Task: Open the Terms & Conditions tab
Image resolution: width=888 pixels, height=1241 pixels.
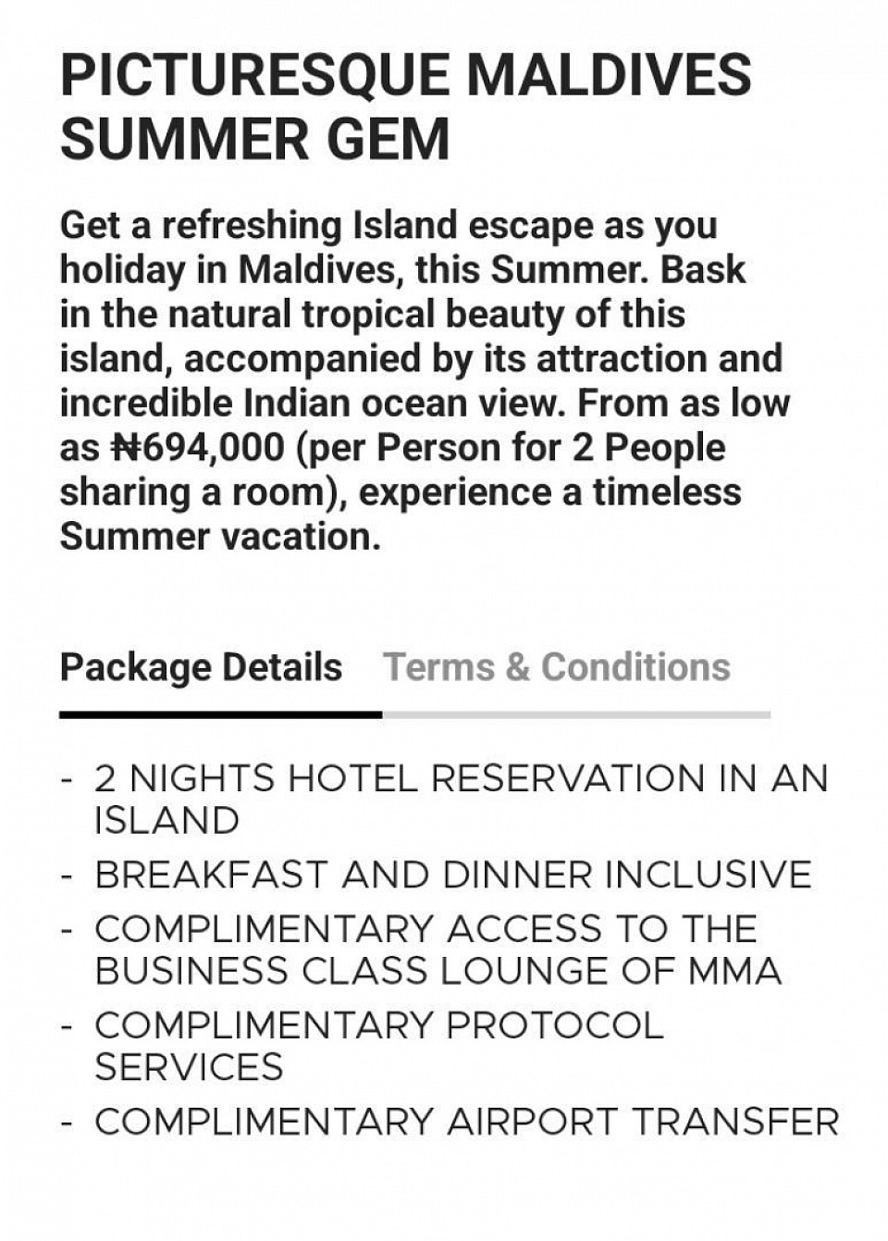Action: point(557,667)
